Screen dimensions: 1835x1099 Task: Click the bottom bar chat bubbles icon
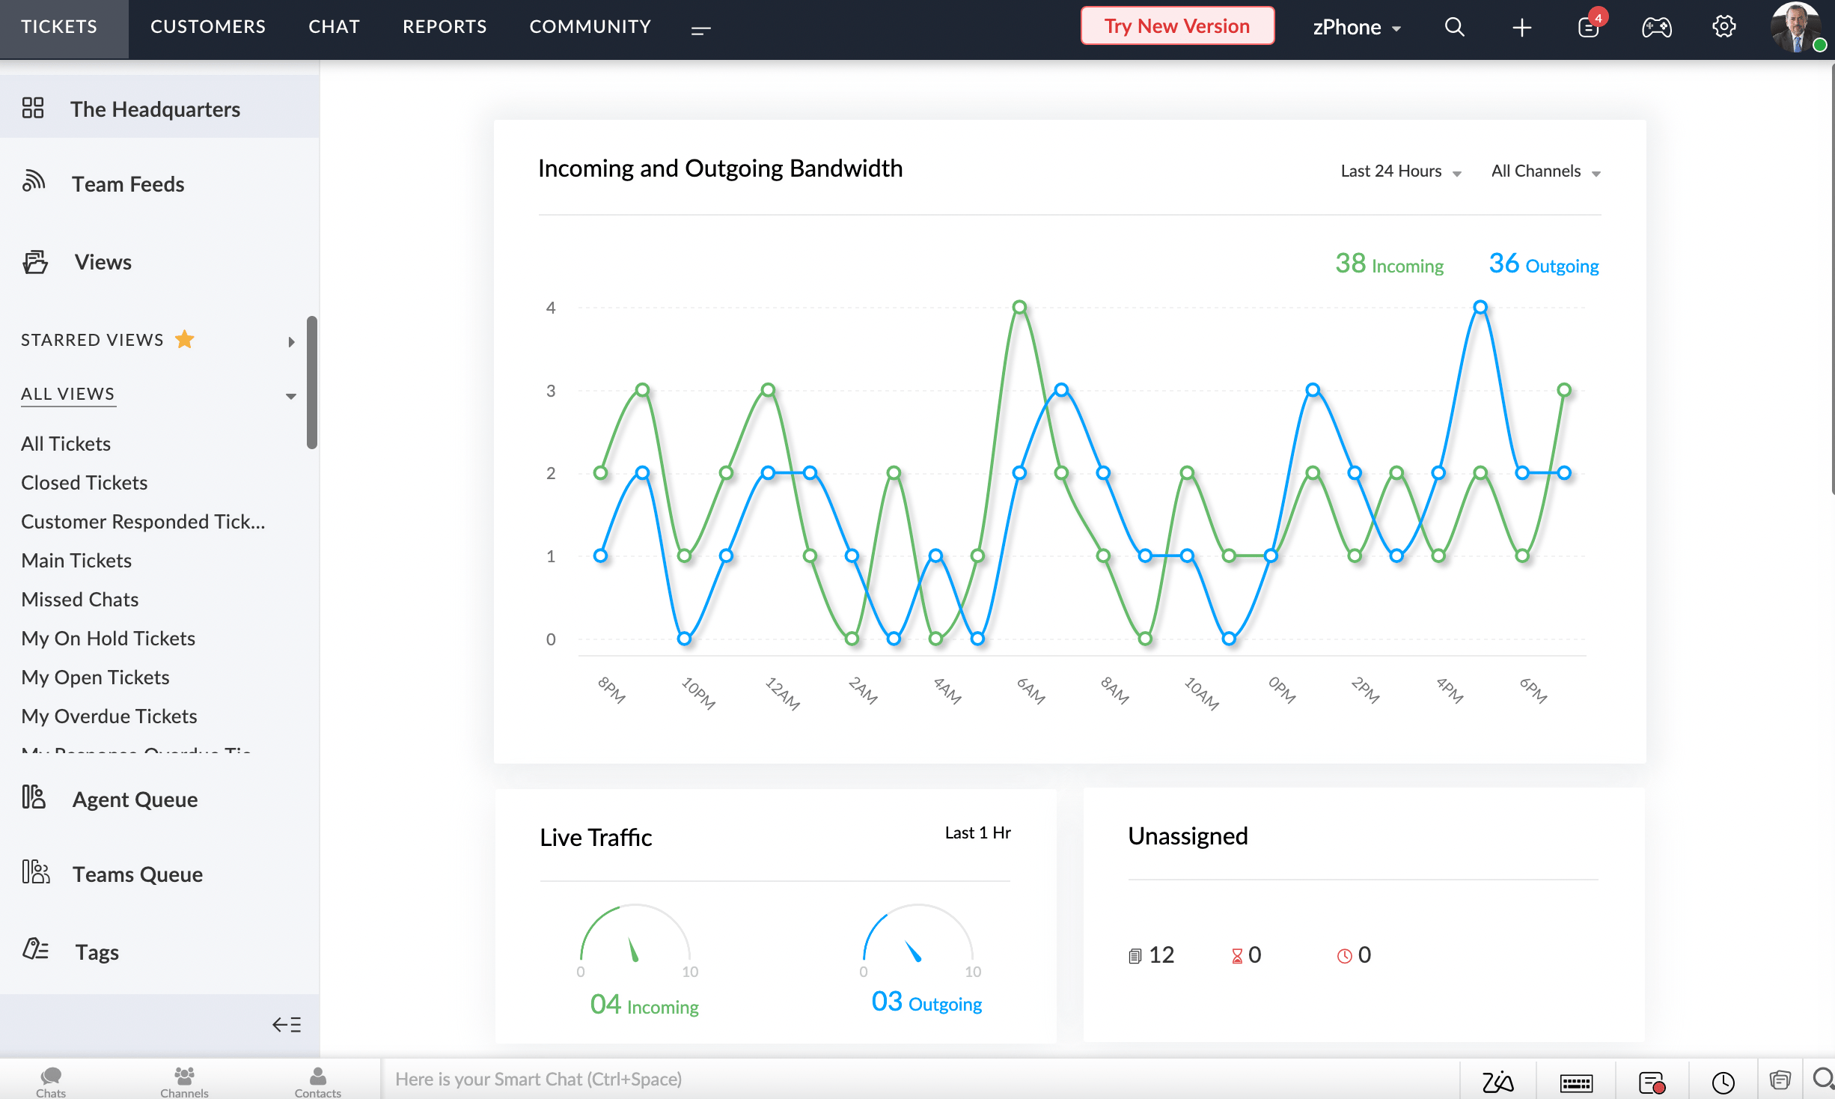pos(1780,1080)
